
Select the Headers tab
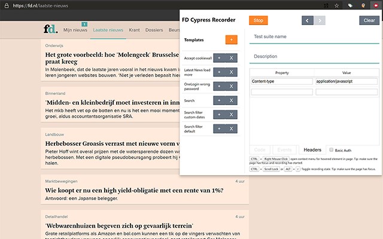312,150
